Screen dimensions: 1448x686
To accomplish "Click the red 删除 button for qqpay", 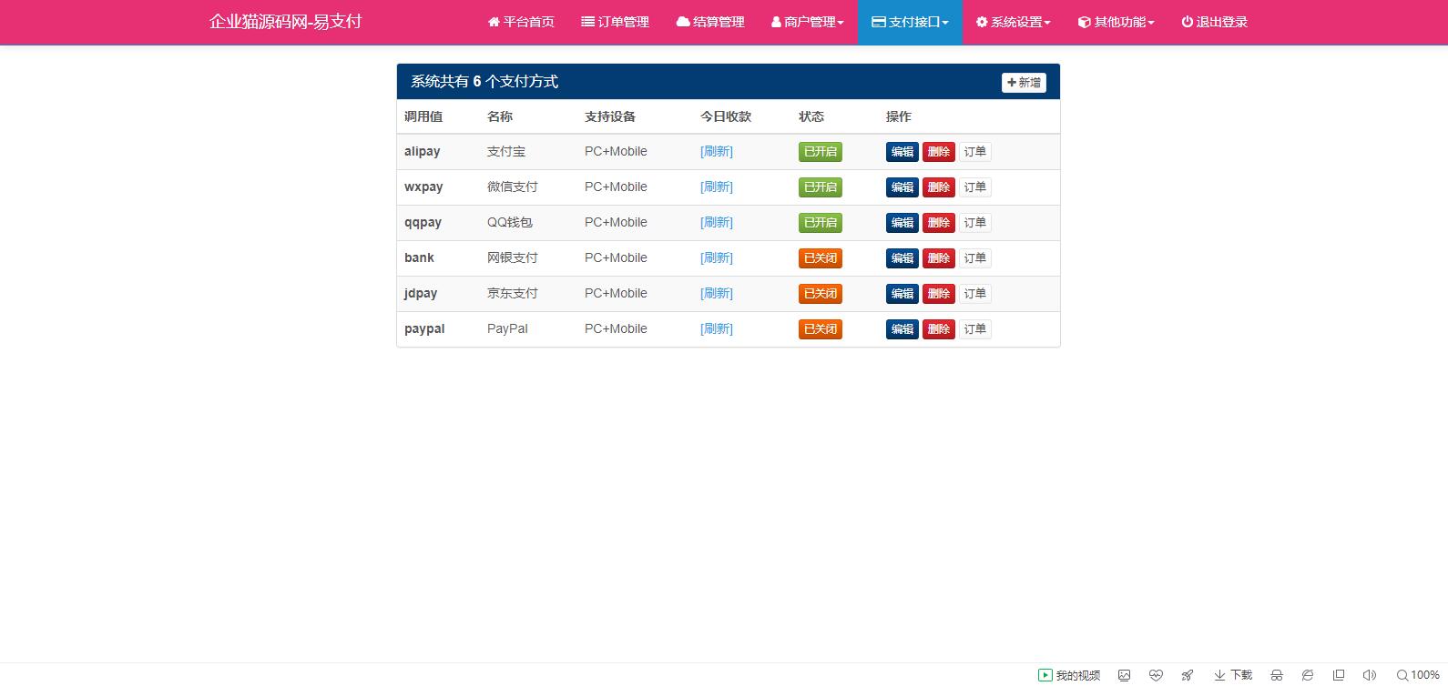I will pyautogui.click(x=938, y=223).
